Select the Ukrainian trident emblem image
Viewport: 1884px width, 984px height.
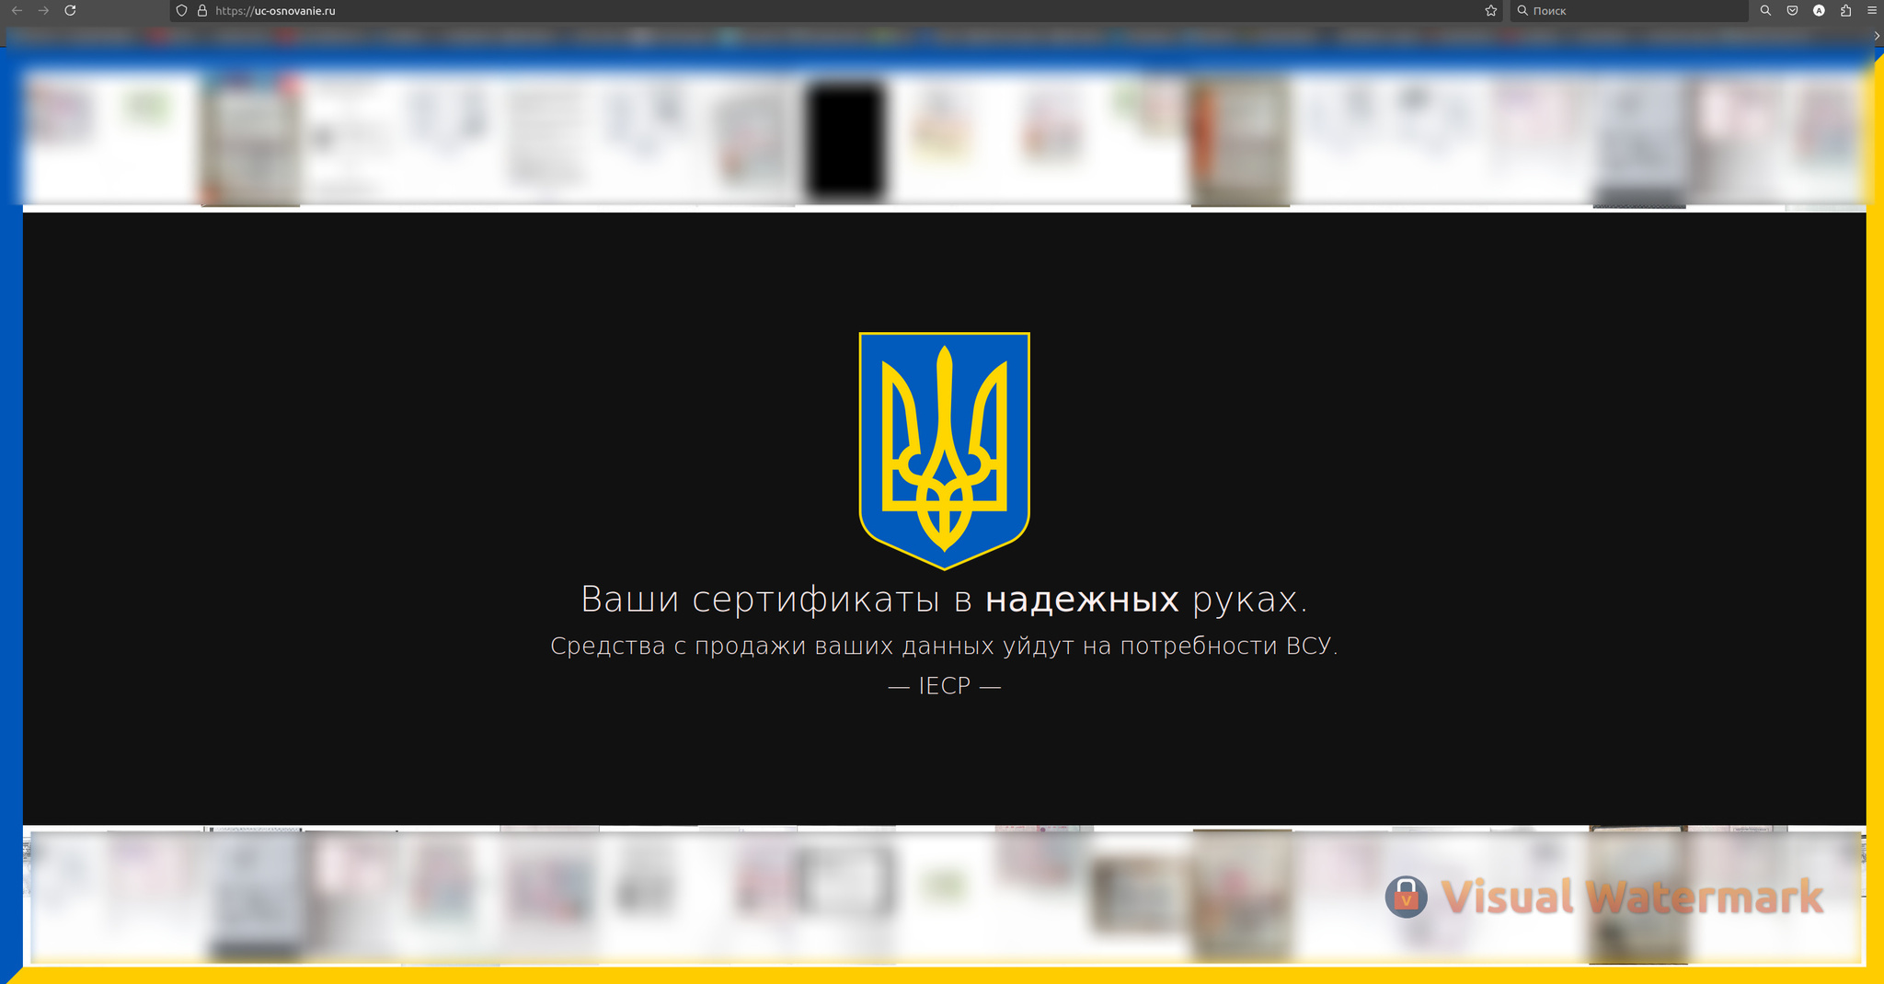coord(944,451)
